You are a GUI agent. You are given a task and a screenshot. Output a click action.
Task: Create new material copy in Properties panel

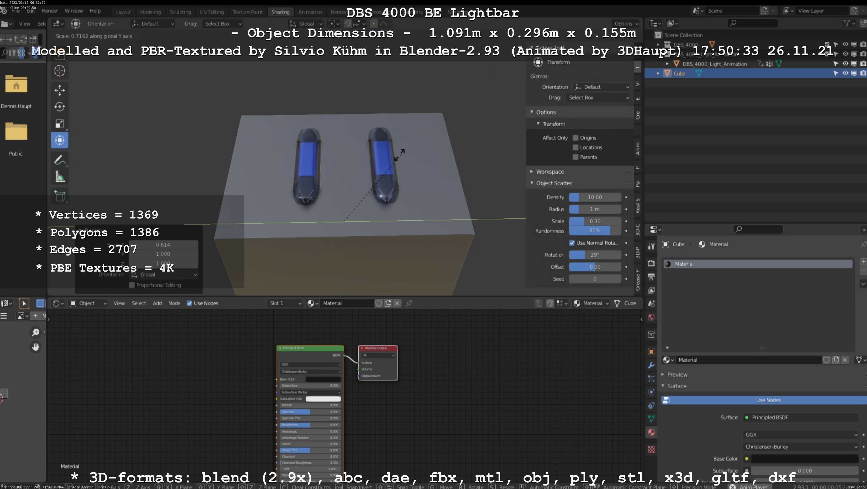coord(836,360)
